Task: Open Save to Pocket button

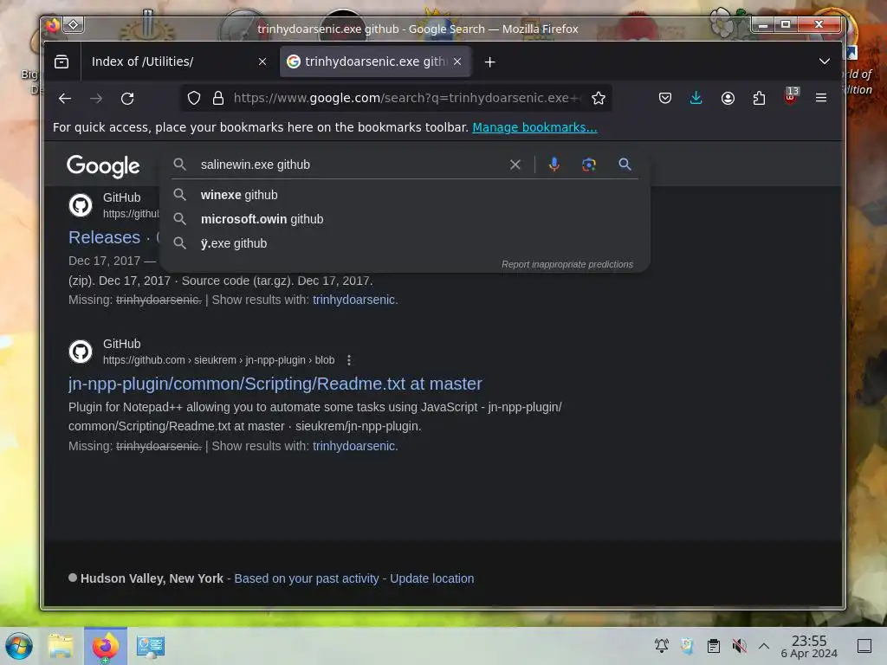Action: point(665,99)
